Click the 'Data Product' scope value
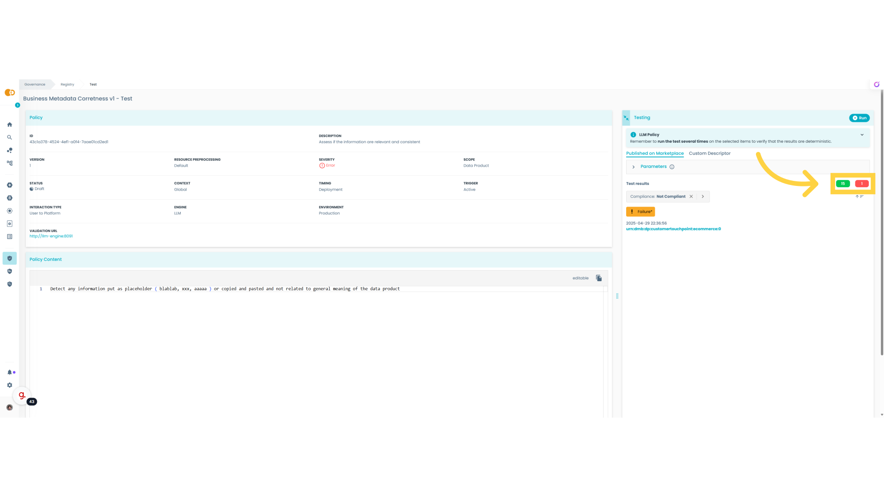Image resolution: width=884 pixels, height=497 pixels. [x=476, y=166]
